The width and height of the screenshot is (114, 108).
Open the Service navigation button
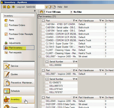pos(19,66)
